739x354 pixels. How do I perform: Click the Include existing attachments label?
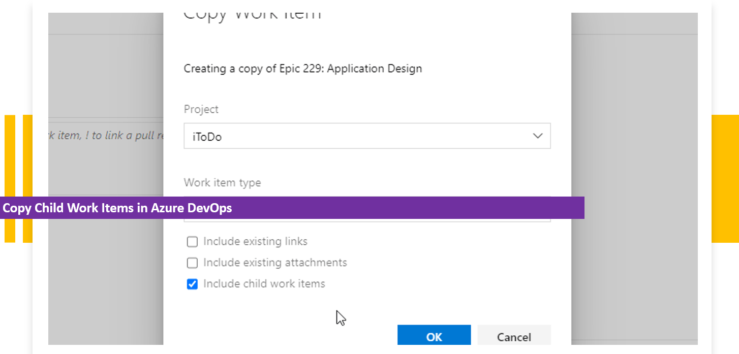click(x=274, y=263)
